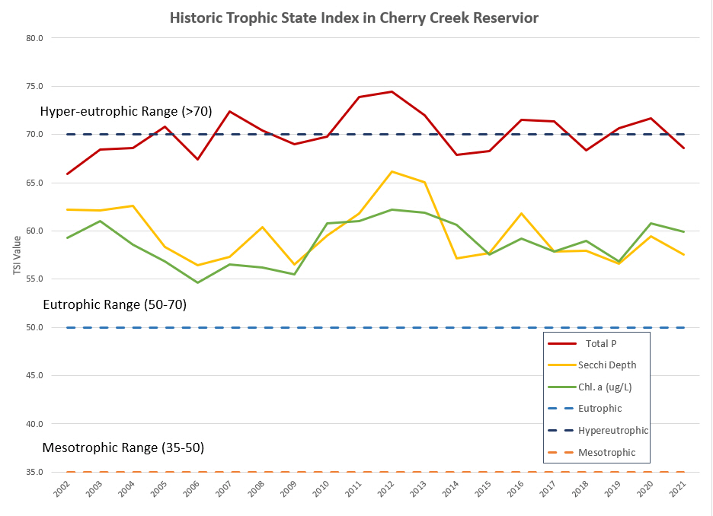The height and width of the screenshot is (516, 713).
Task: Click the 'Eutrophic' legend entry
Action: 599,409
